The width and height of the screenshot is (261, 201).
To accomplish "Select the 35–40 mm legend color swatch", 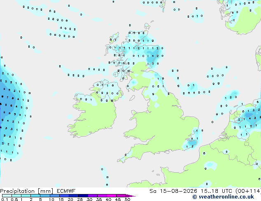I will click(102, 196).
